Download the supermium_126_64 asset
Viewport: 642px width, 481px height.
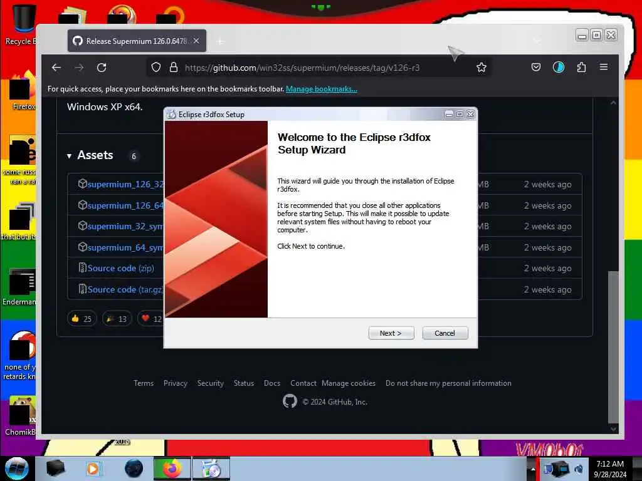pos(125,205)
